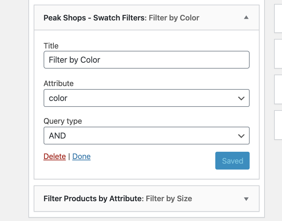This screenshot has height=221, width=282.
Task: Open the Attribute dropdown showing color
Action: coord(146,98)
